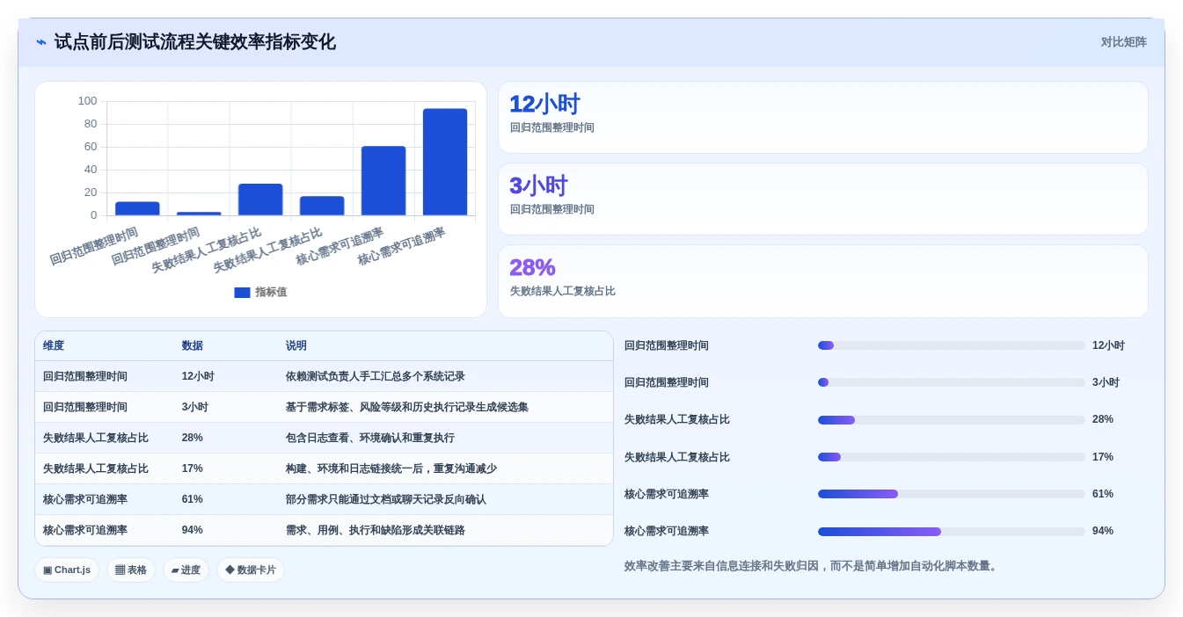Click 核心需求可追溯率 in the table's 94% row
Screen dimensions: 1183x617
coord(85,530)
